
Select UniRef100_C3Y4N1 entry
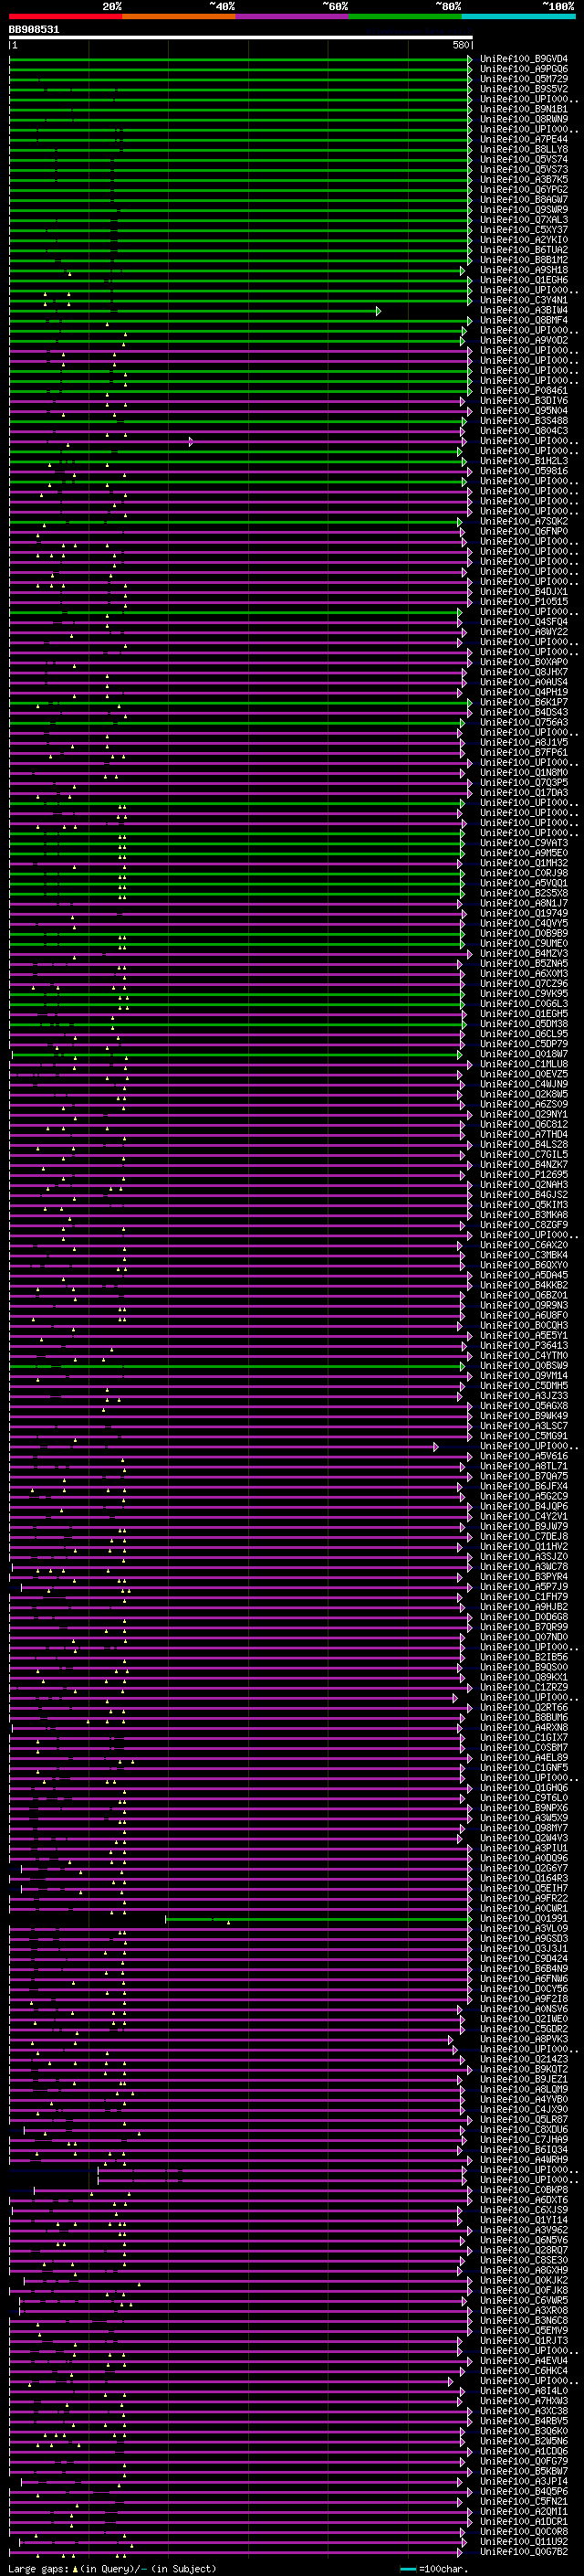[x=524, y=300]
